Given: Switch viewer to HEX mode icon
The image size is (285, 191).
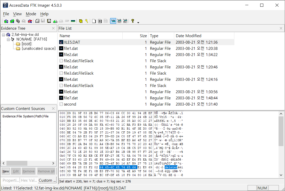Looking at the screenshot, I should click(x=125, y=21).
